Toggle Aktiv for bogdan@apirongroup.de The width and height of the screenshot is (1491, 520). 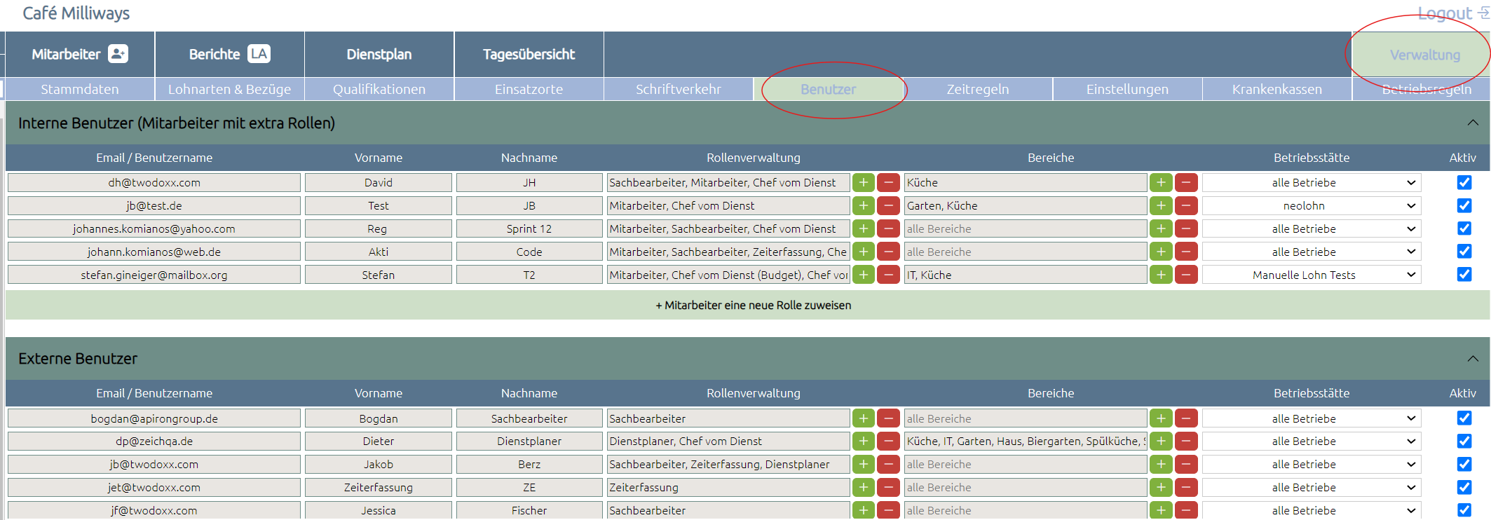1464,418
